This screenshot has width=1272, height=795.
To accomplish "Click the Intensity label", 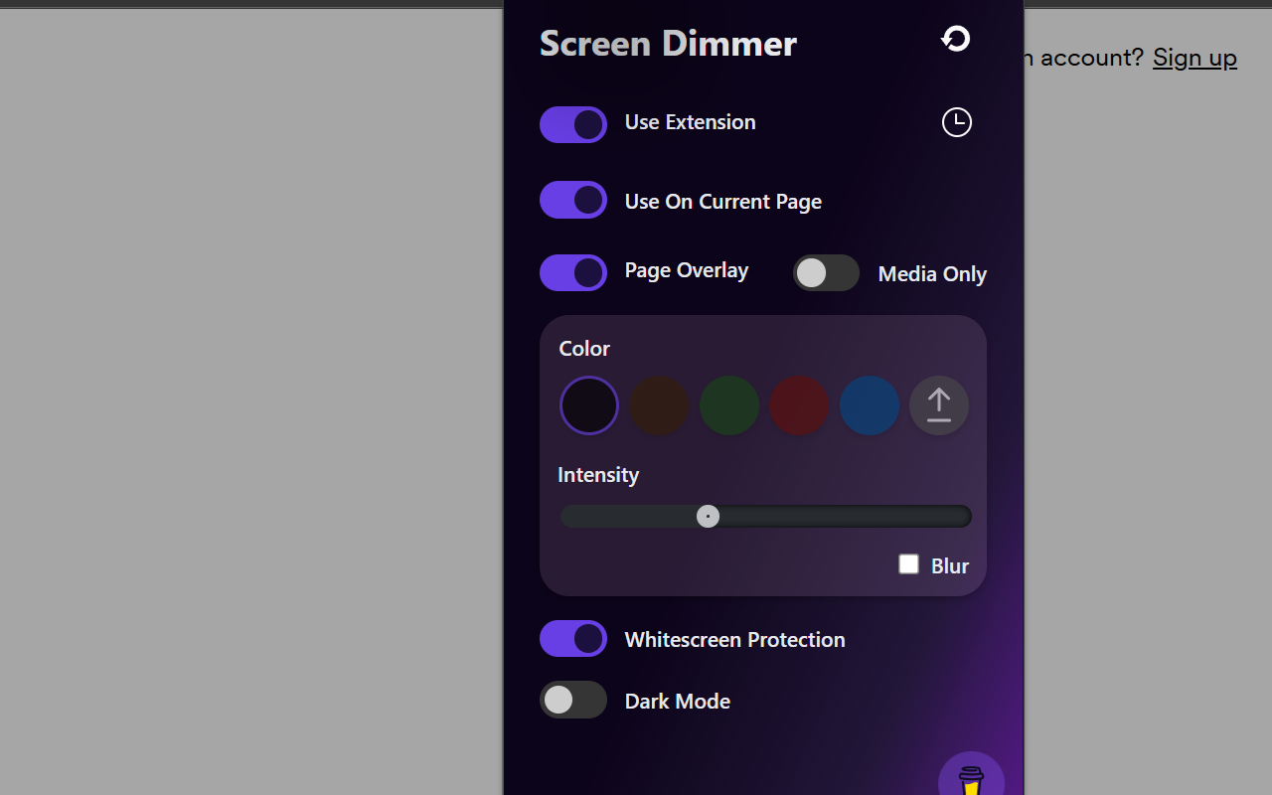I will click(598, 475).
